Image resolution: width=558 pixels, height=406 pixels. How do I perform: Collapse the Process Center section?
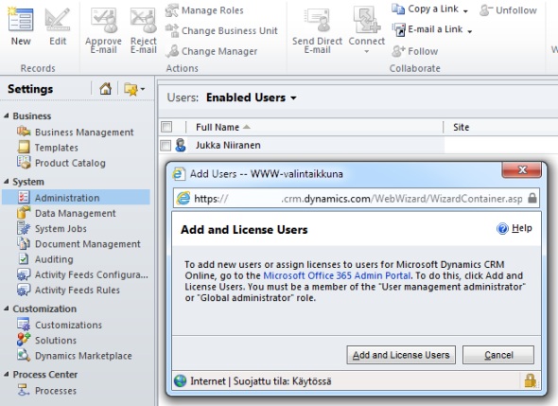[x=6, y=375]
